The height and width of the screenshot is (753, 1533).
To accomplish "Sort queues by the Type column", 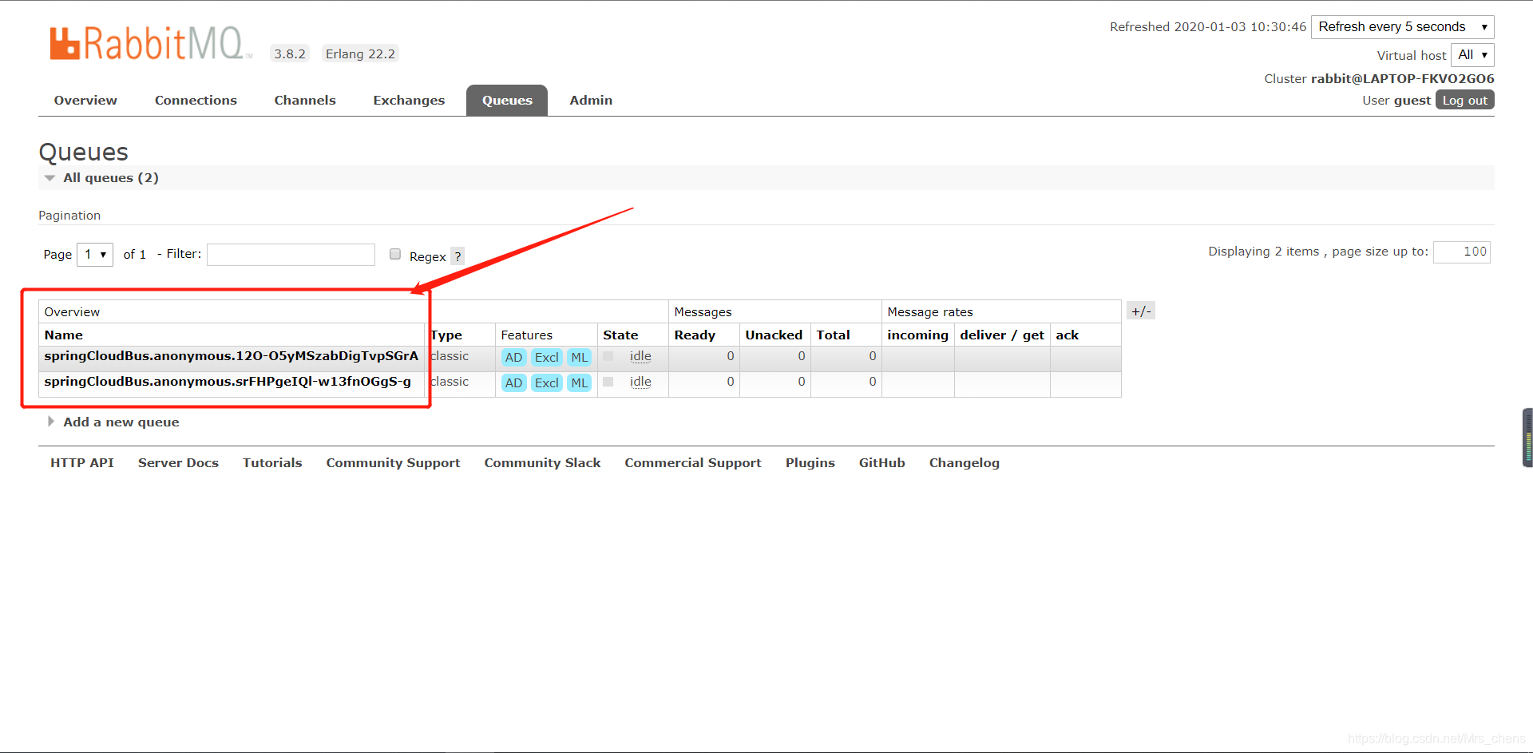I will point(446,335).
